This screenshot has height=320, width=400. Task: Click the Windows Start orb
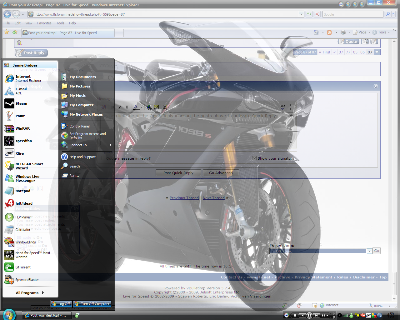pos(8,314)
